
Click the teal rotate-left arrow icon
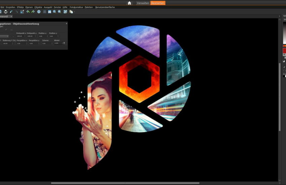(x=11, y=12)
